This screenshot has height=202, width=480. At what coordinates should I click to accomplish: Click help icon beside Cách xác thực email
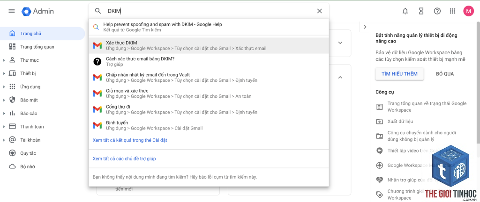click(x=97, y=62)
